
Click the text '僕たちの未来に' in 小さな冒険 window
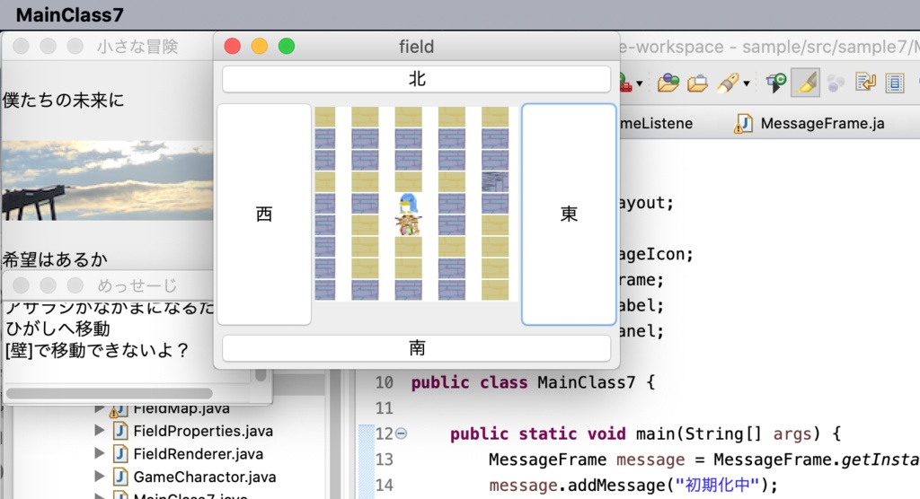(64, 101)
